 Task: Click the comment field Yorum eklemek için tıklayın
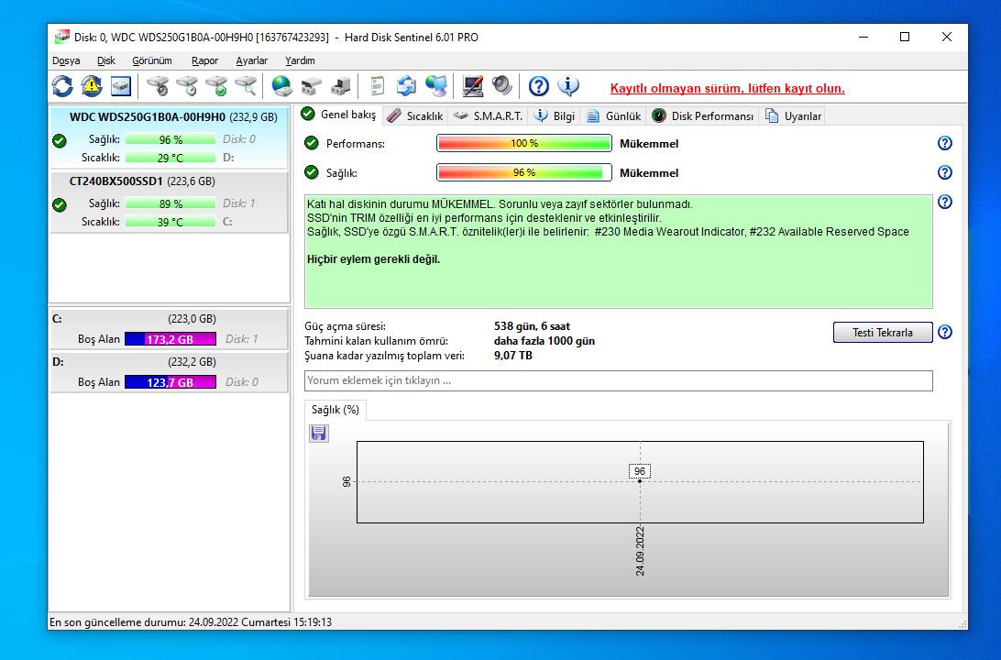click(x=619, y=380)
